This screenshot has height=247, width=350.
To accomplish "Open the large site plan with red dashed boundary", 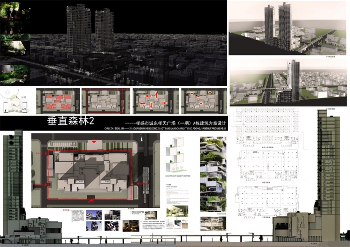I will coord(96,171).
